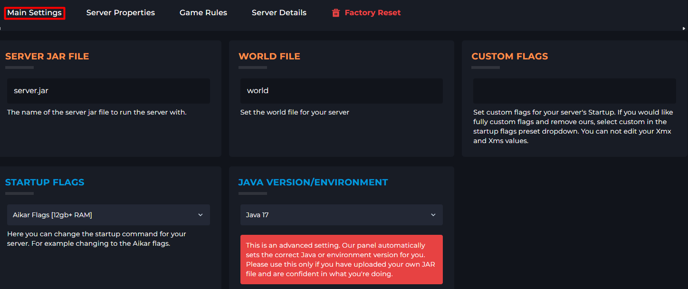Open the Game Rules tab

click(203, 13)
